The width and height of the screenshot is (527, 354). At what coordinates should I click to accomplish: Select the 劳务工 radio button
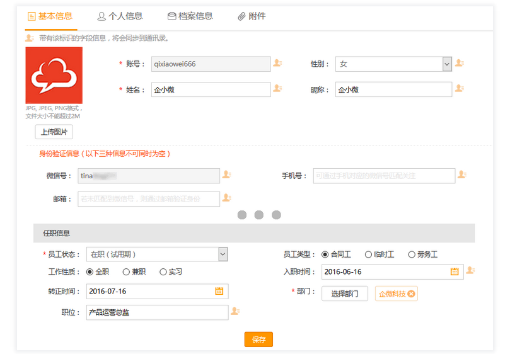point(412,254)
